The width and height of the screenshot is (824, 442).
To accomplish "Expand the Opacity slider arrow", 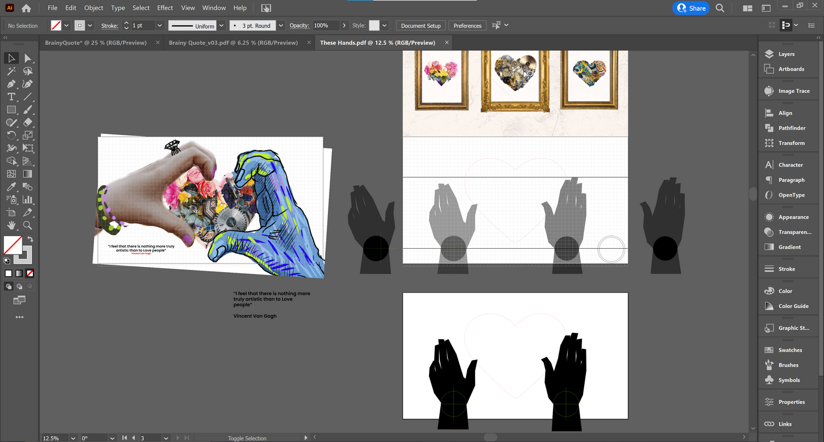I will click(344, 26).
